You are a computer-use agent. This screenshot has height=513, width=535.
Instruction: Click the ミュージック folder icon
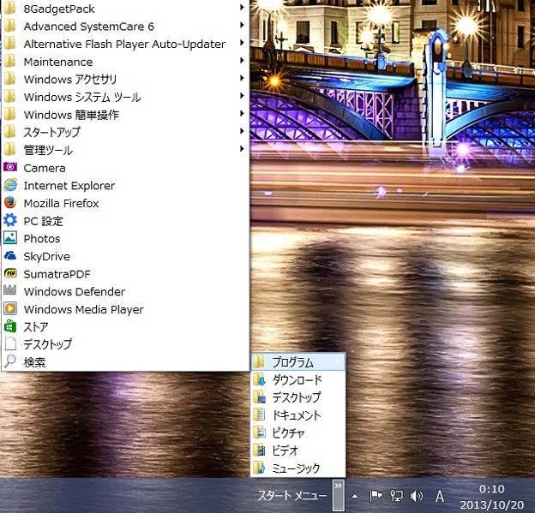pos(260,468)
